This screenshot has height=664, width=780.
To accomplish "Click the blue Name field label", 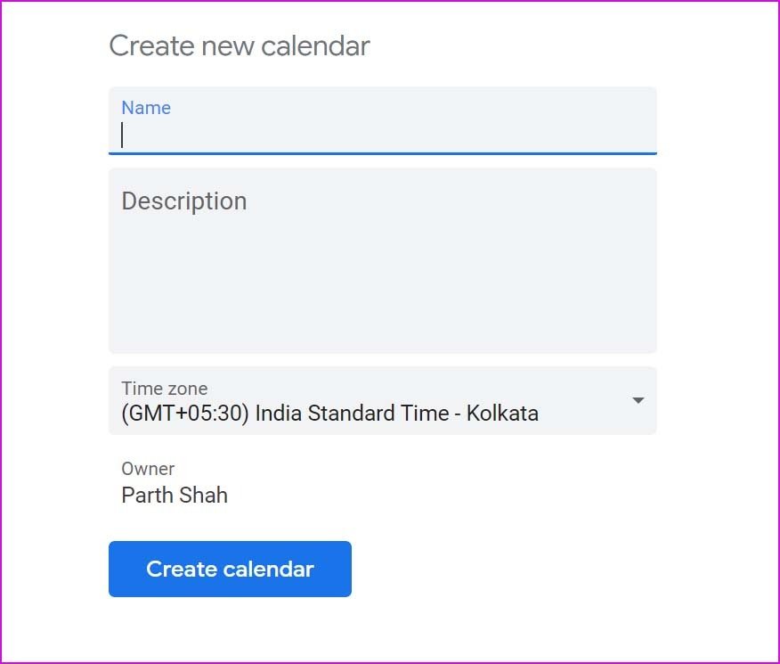I will point(146,108).
